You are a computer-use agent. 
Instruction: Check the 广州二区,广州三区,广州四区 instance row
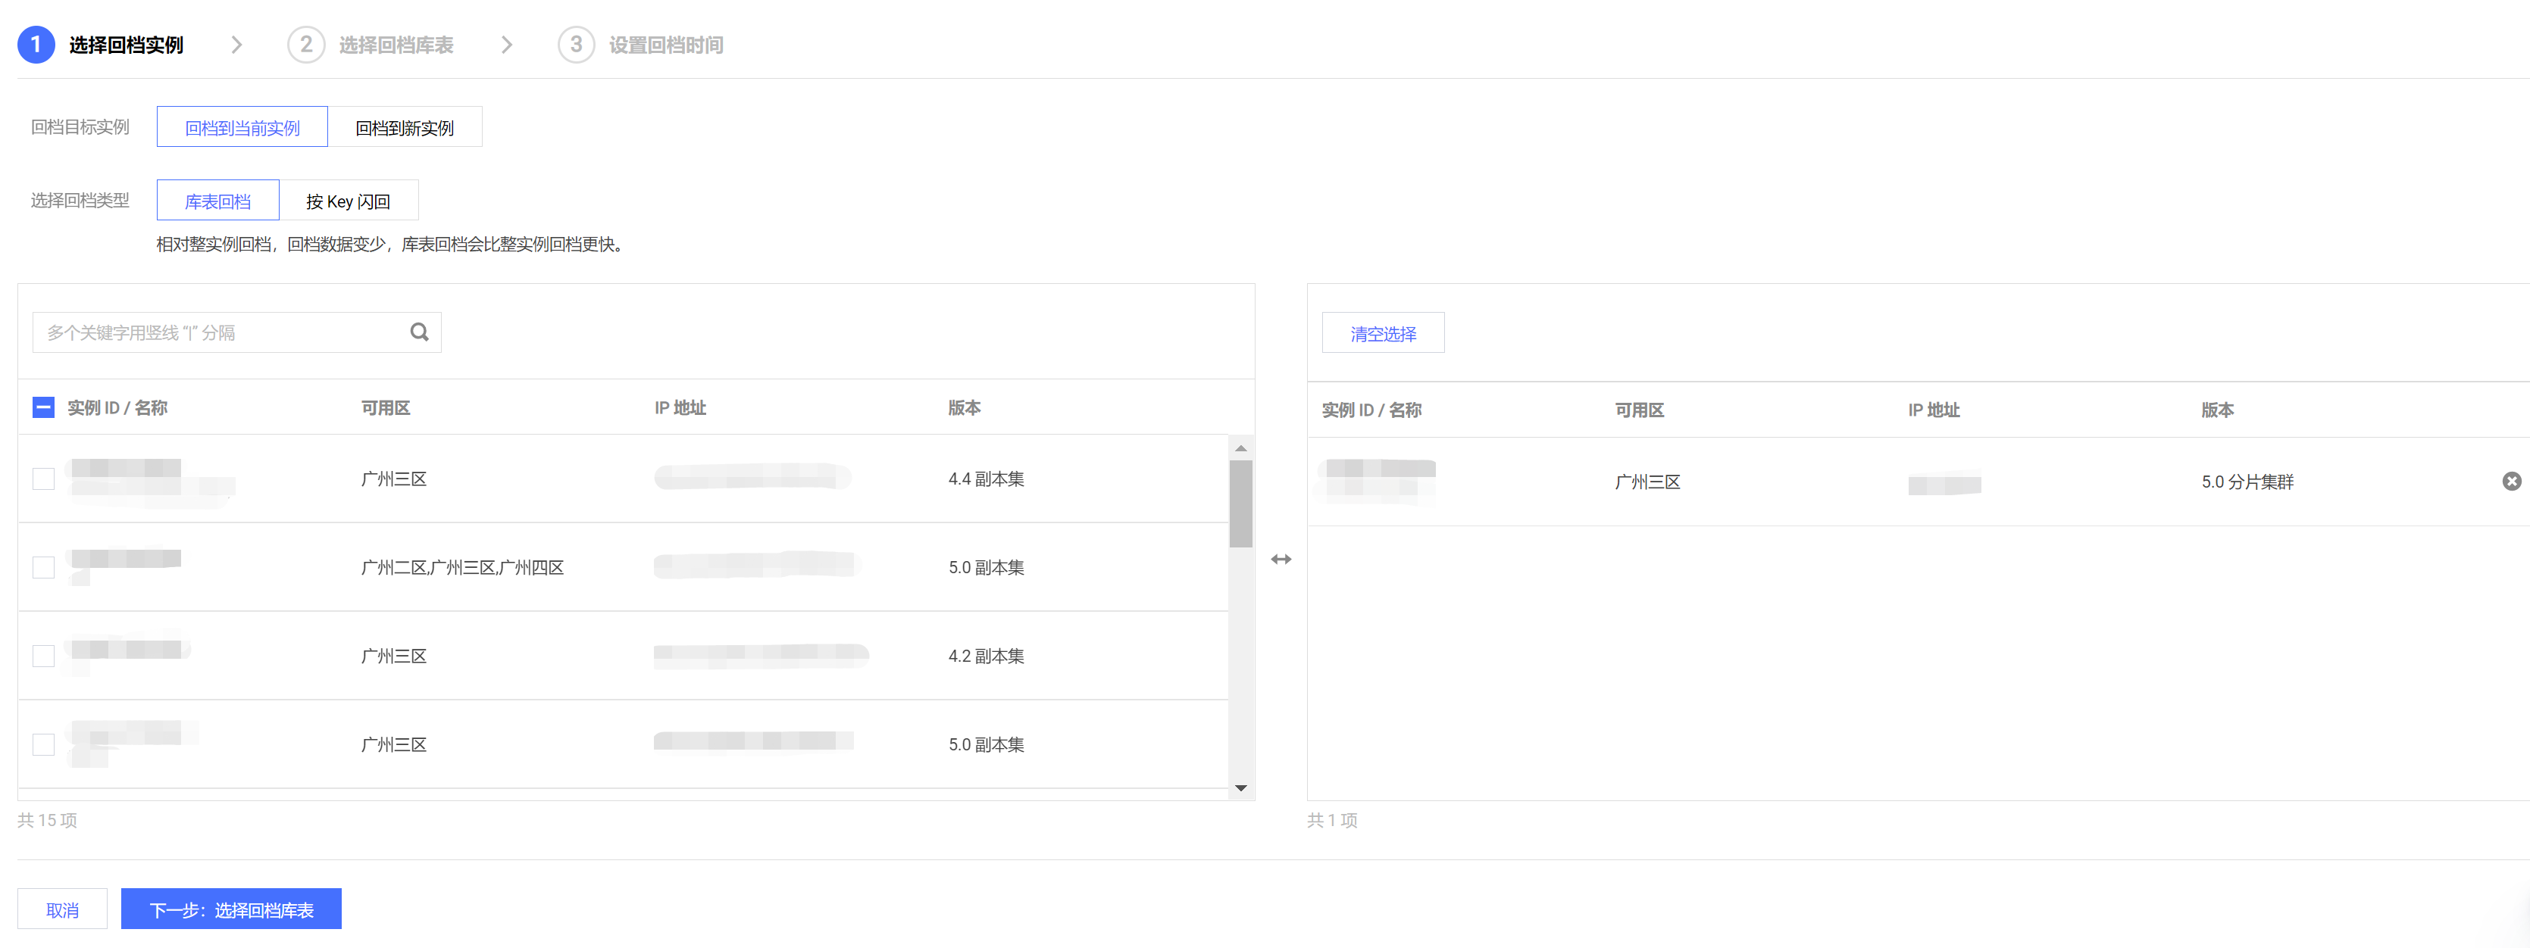pyautogui.click(x=43, y=567)
